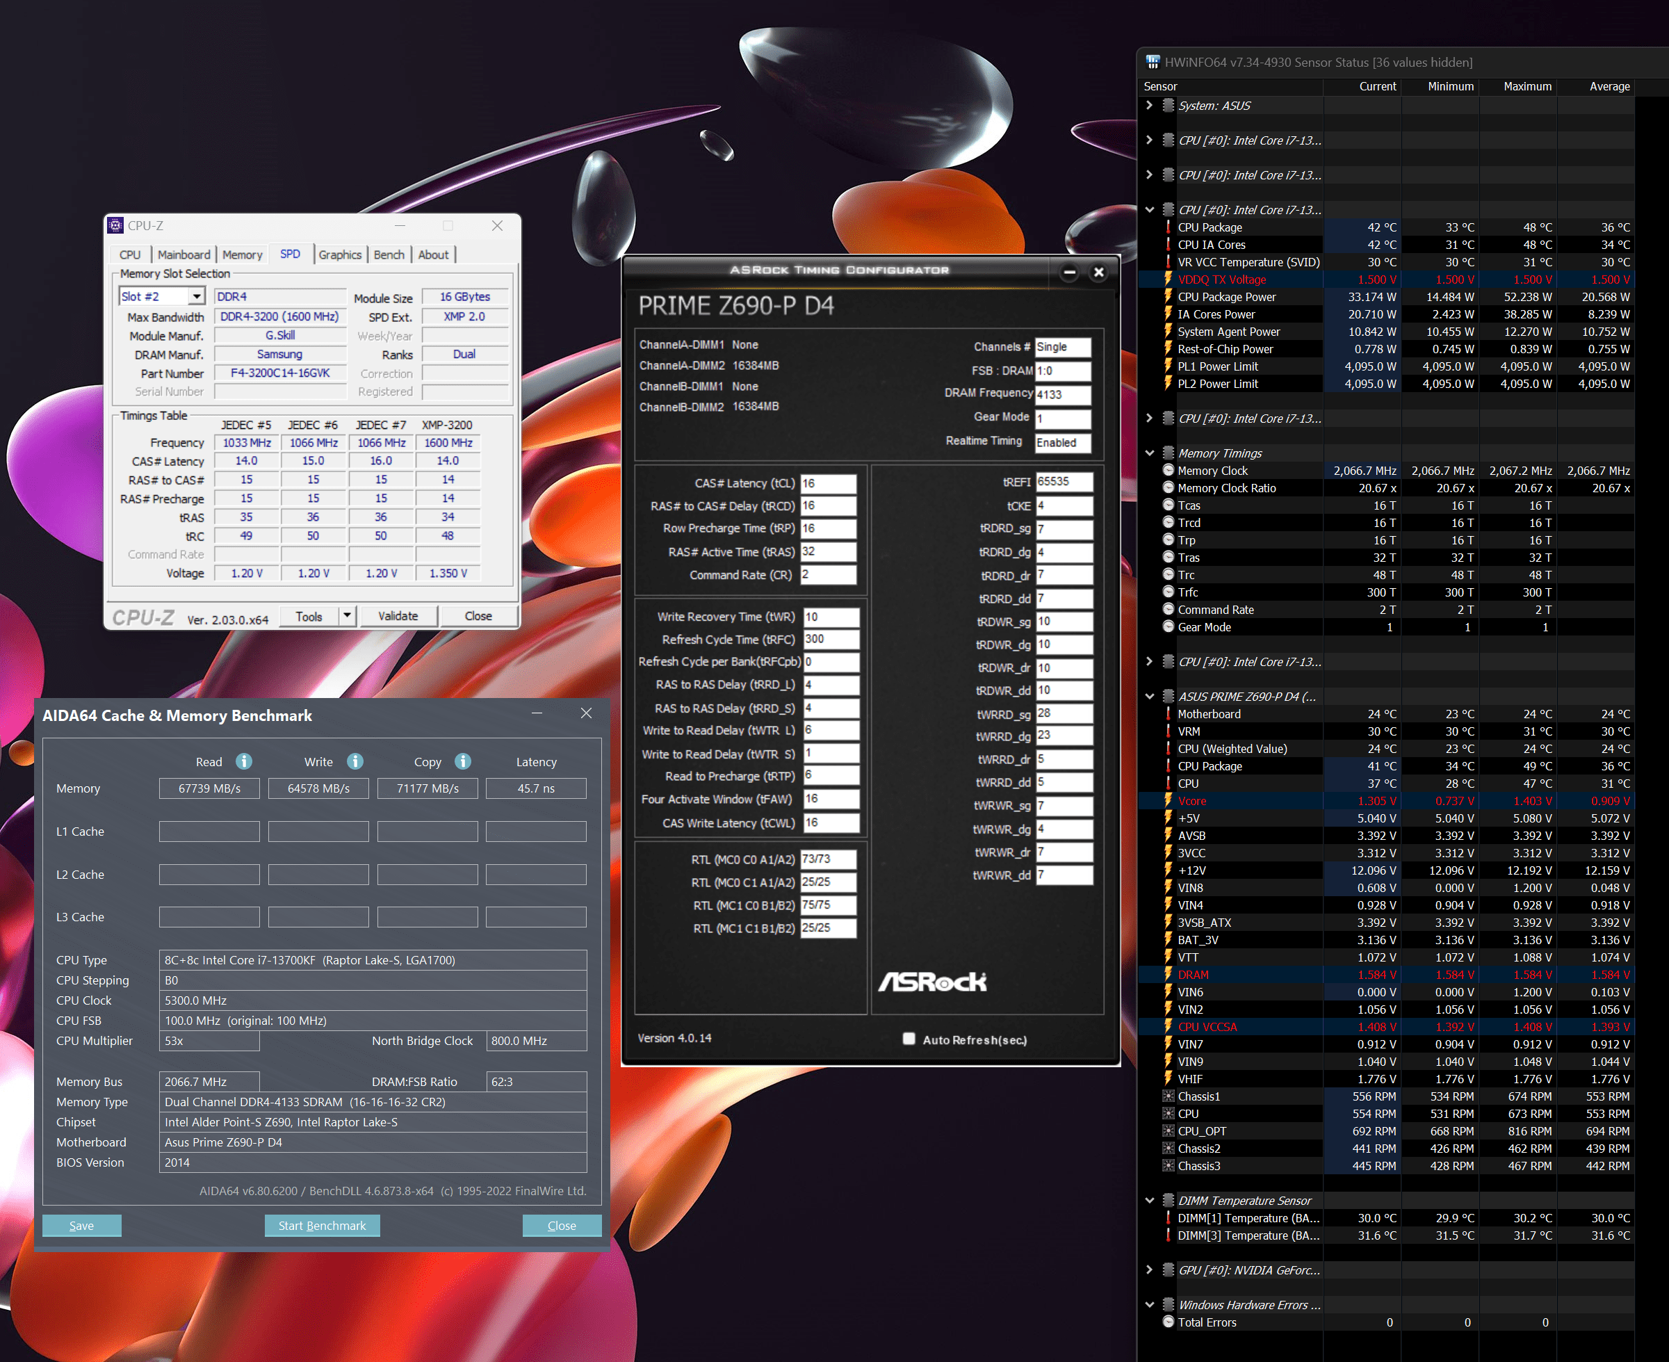Open the Tools dropdown arrow in CPU-Z
Viewport: 1669px width, 1362px height.
click(347, 616)
